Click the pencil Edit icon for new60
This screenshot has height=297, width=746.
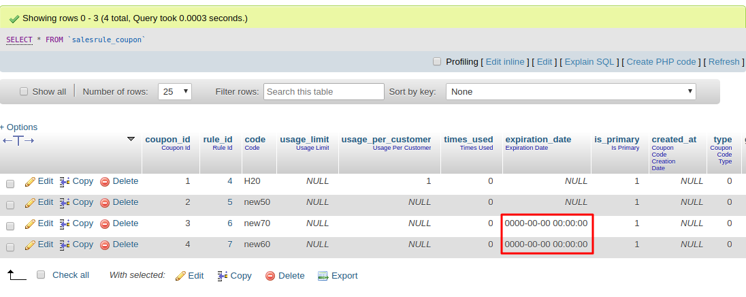click(x=30, y=245)
